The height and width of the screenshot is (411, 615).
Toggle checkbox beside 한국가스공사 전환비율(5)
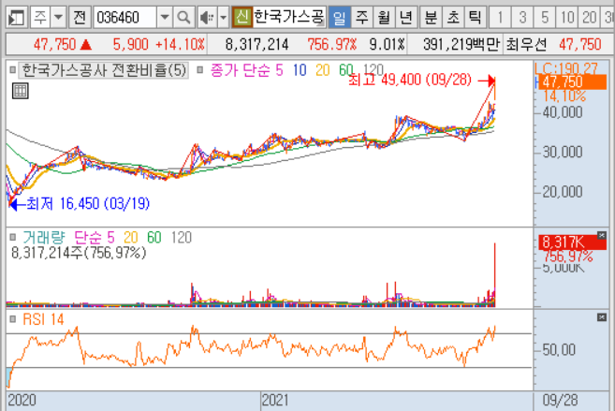[x=12, y=70]
